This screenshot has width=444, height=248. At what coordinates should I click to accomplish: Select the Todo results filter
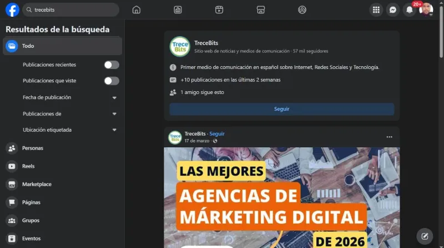(x=62, y=46)
